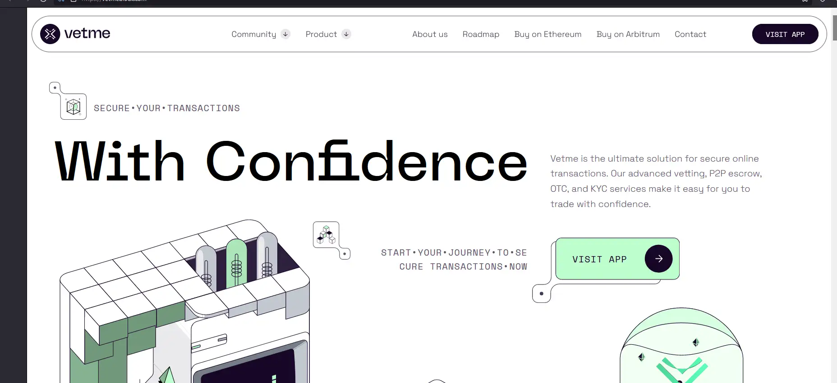
Task: Click the dot connector node below green button
Action: pyautogui.click(x=542, y=294)
